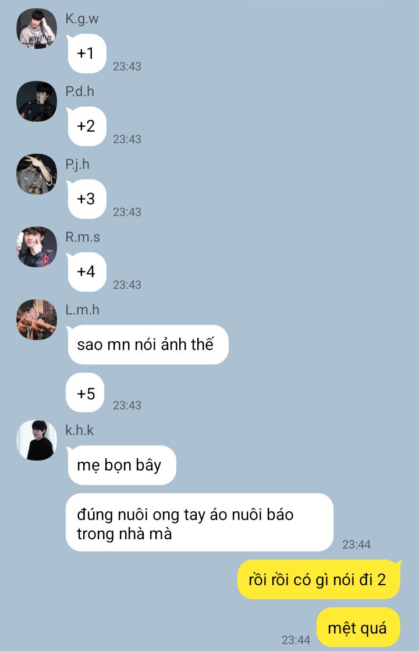Open P.d.h's profile picture

[37, 101]
